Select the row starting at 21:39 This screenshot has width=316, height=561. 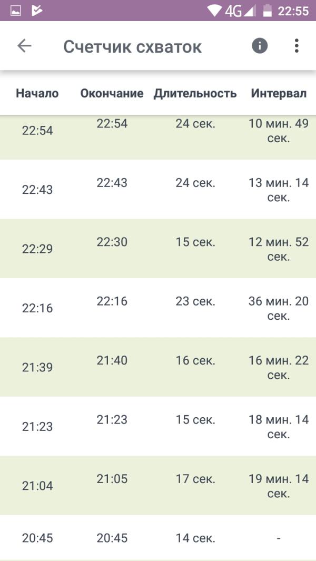[x=158, y=367]
